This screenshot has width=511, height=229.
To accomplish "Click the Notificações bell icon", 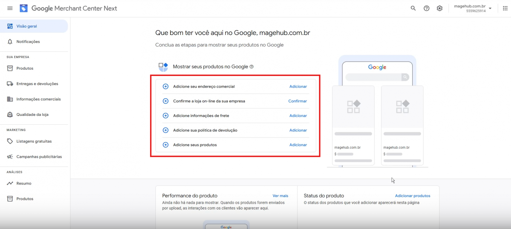I will (x=10, y=42).
